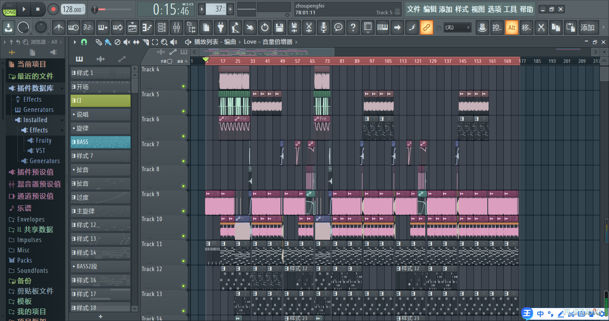Open the playlist options arrow beside magnet

pyautogui.click(x=75, y=42)
